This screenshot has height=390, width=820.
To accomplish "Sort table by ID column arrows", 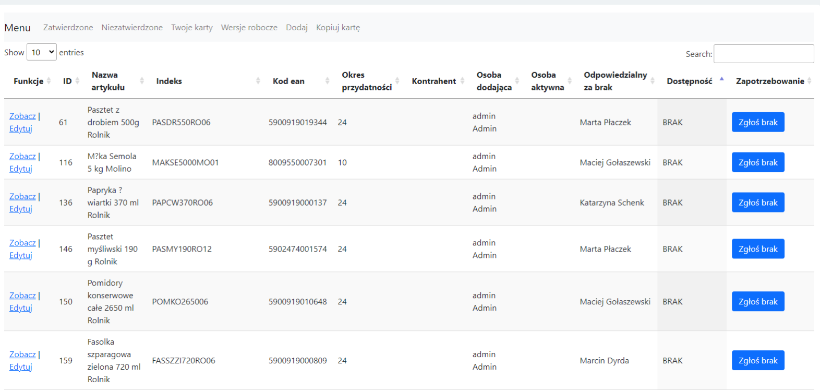I will pos(77,81).
